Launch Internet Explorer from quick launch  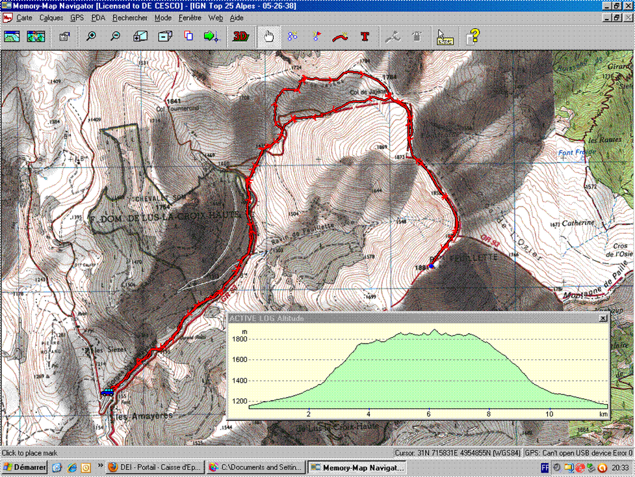click(x=71, y=468)
